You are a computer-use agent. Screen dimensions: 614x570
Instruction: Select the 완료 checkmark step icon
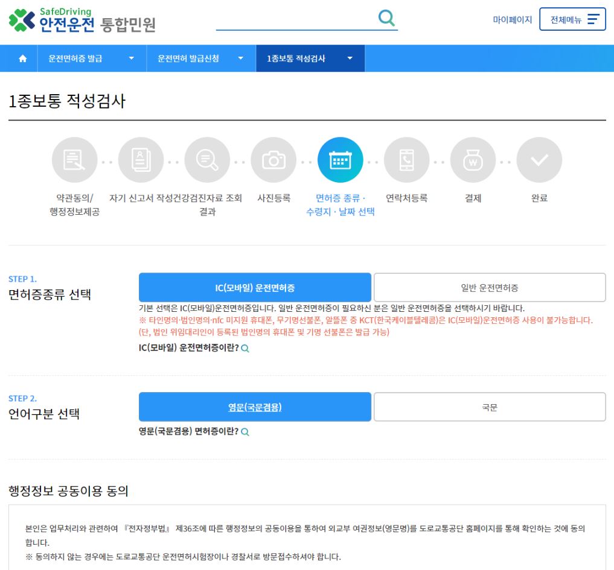(539, 159)
